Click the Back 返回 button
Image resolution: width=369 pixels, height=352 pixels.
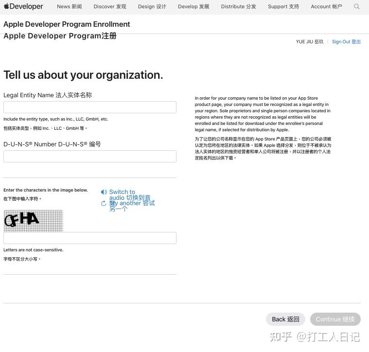pyautogui.click(x=285, y=319)
